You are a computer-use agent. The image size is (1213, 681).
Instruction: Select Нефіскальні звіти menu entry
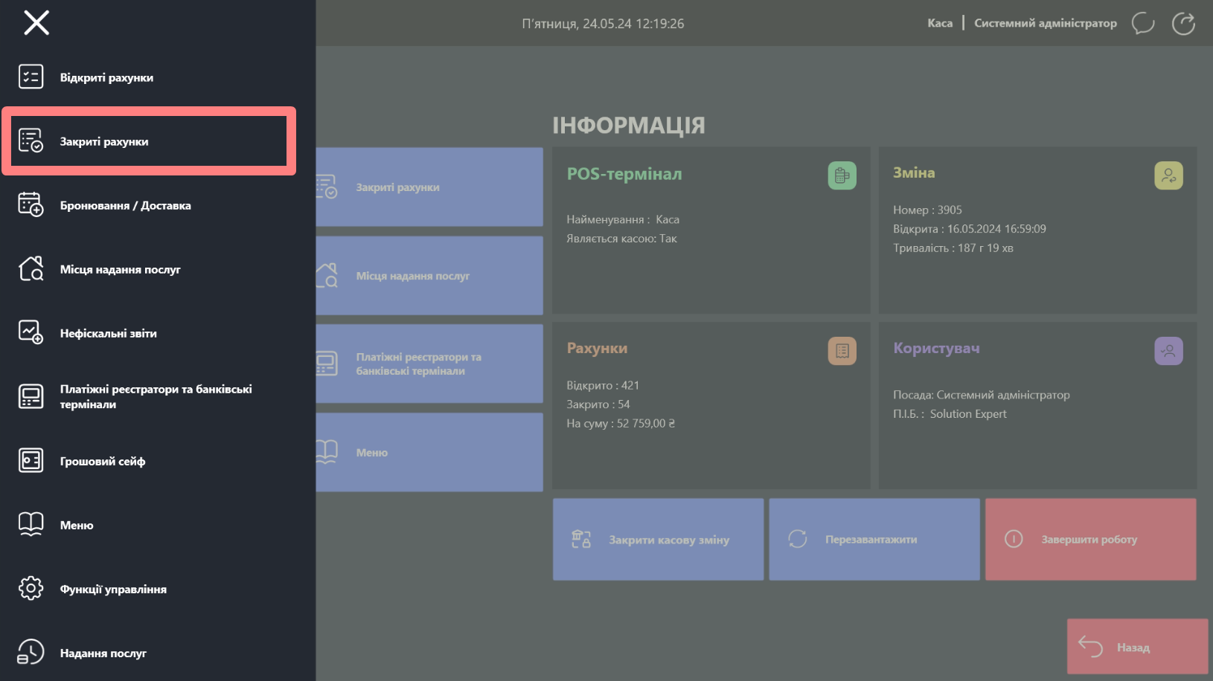coord(109,333)
